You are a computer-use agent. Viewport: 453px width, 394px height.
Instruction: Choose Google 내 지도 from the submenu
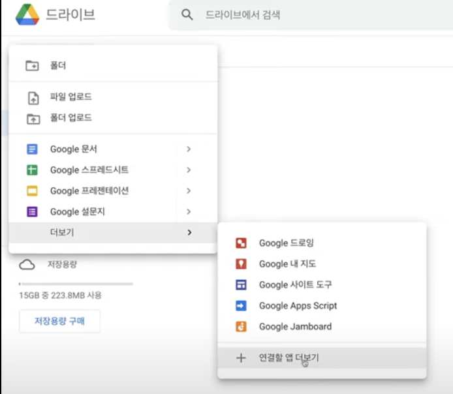click(322, 264)
